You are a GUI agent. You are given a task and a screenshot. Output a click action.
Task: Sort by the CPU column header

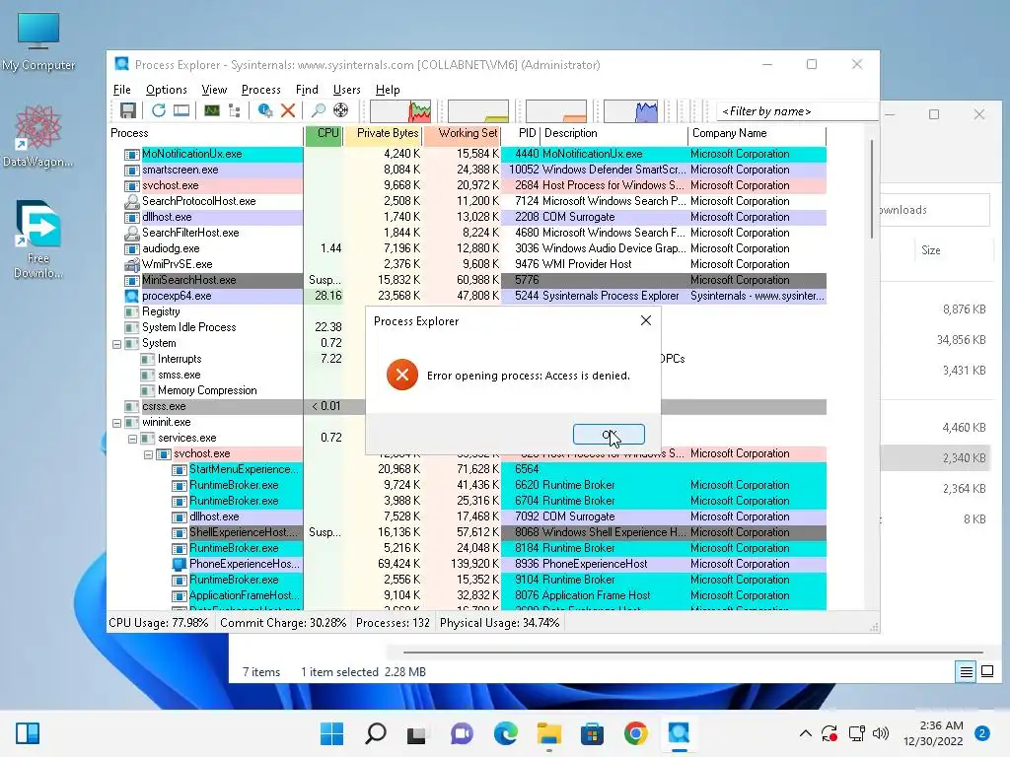click(325, 133)
